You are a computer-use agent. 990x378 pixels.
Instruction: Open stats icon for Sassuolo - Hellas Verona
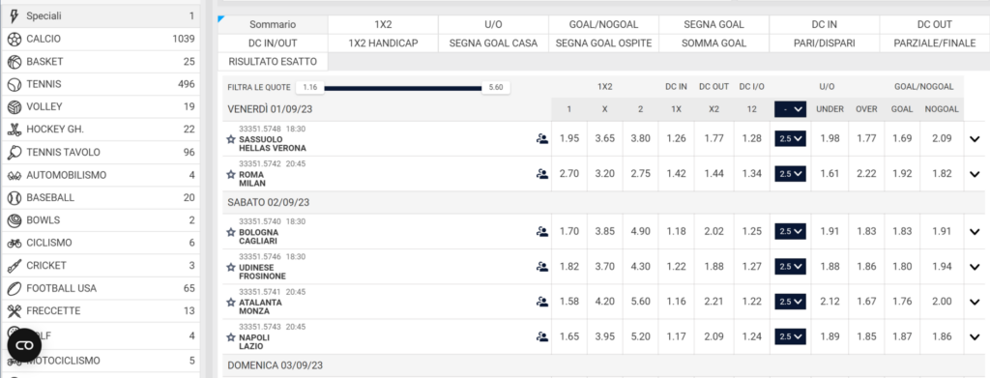pyautogui.click(x=541, y=139)
